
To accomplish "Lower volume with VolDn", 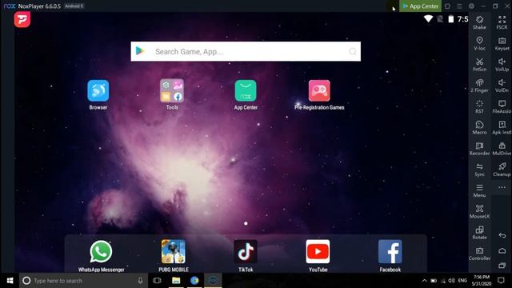I will pyautogui.click(x=502, y=86).
